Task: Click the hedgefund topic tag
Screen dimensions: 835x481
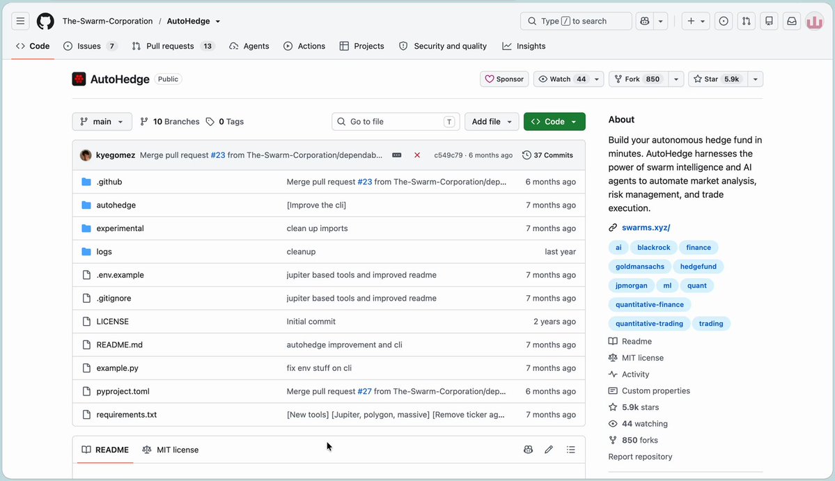Action: [698, 267]
